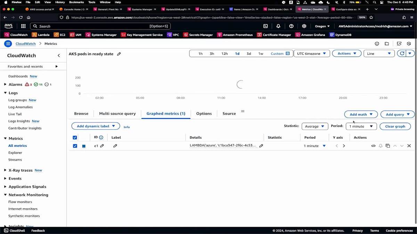Move e1 row down with arrow
The height and width of the screenshot is (234, 417).
402,146
